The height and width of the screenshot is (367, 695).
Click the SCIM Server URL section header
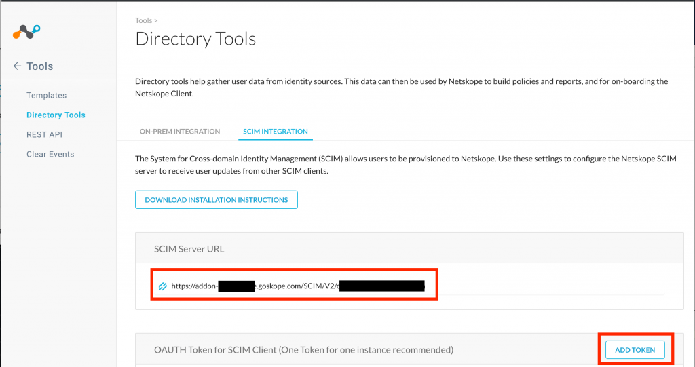coord(409,249)
